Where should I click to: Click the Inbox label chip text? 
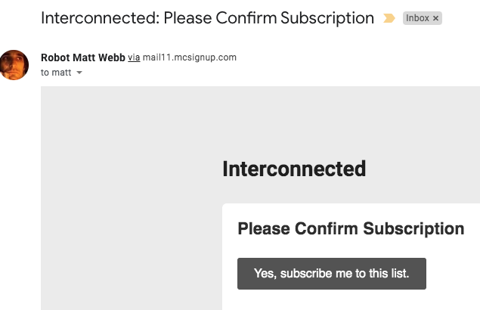417,18
